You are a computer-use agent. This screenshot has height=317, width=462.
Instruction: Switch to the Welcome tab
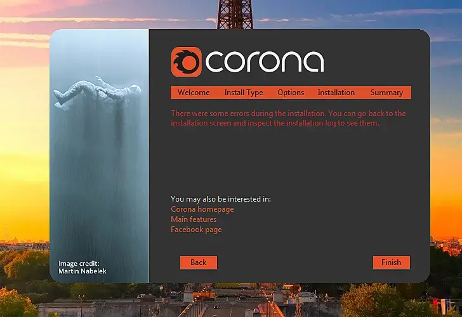(194, 93)
